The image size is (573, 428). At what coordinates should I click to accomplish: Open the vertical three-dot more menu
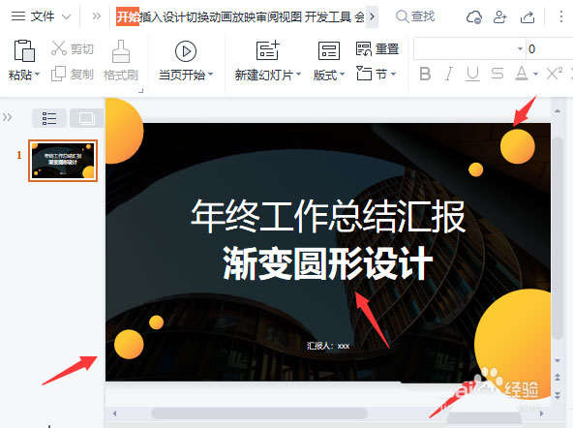tap(561, 16)
